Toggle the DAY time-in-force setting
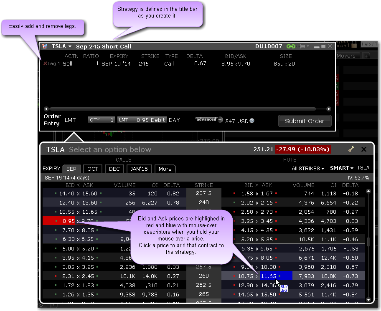381x311 pixels. click(x=175, y=120)
